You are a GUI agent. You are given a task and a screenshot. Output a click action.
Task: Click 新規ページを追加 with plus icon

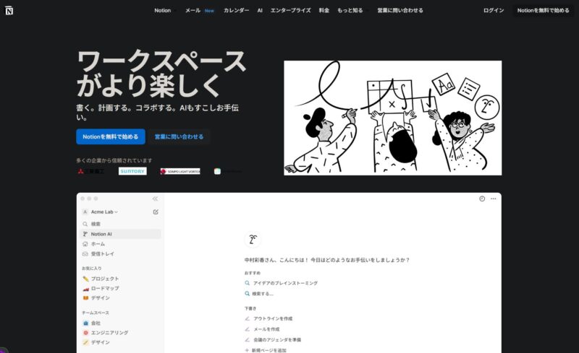point(266,350)
